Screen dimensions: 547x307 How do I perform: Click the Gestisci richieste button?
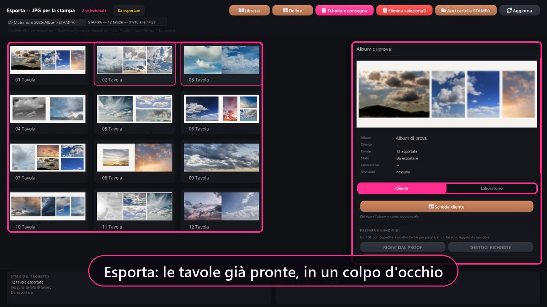(491, 247)
